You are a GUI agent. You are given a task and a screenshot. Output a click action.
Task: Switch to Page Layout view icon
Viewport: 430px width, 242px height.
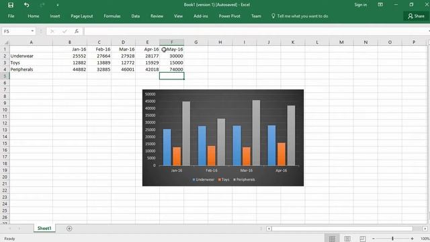pyautogui.click(x=347, y=239)
